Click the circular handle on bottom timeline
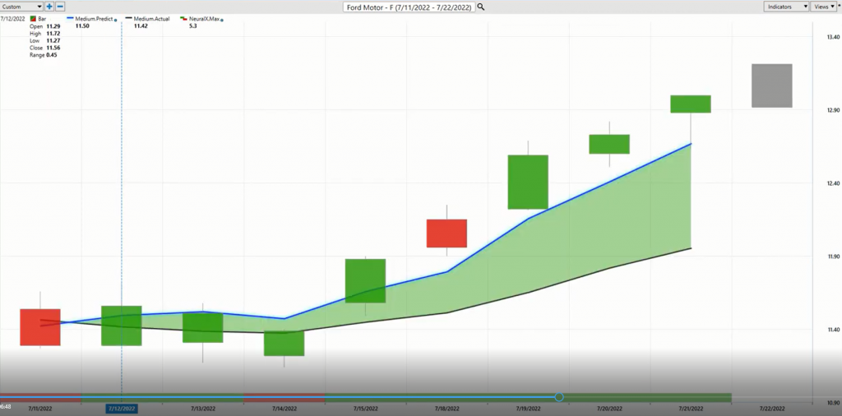Viewport: 842px width, 416px height. [559, 397]
